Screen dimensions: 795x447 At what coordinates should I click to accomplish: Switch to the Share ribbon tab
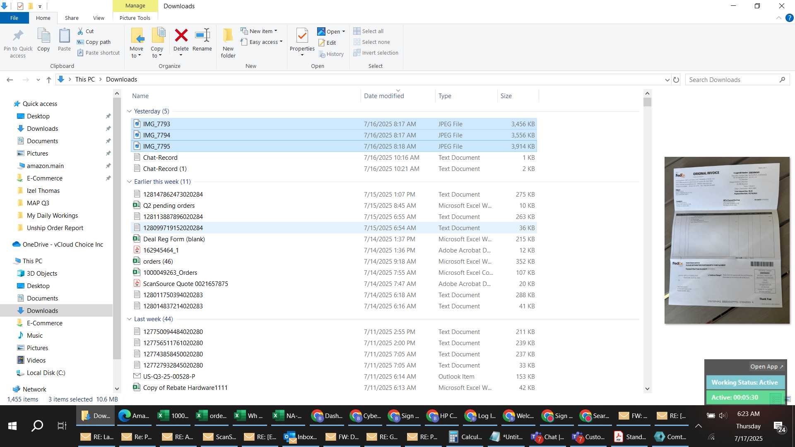click(x=72, y=18)
